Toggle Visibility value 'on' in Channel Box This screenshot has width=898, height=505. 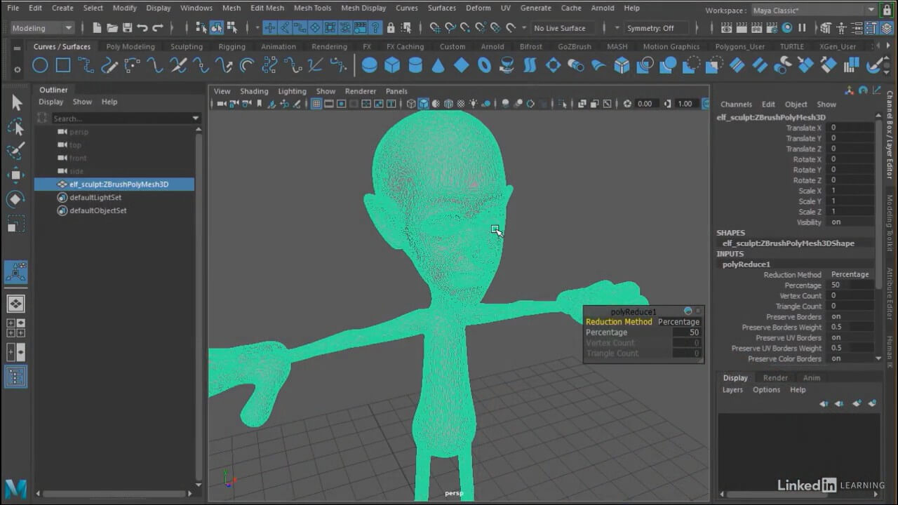tap(836, 222)
